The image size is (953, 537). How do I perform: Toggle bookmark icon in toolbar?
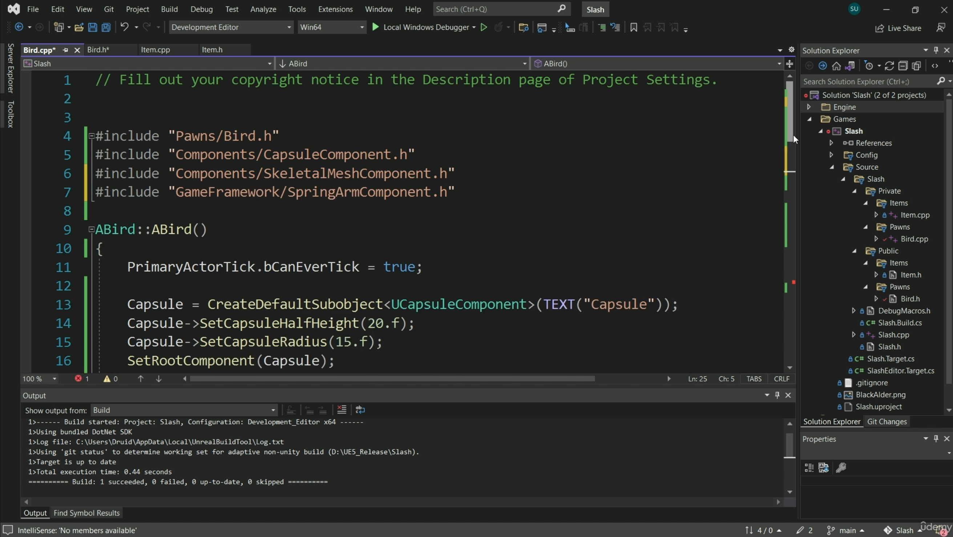(x=633, y=27)
